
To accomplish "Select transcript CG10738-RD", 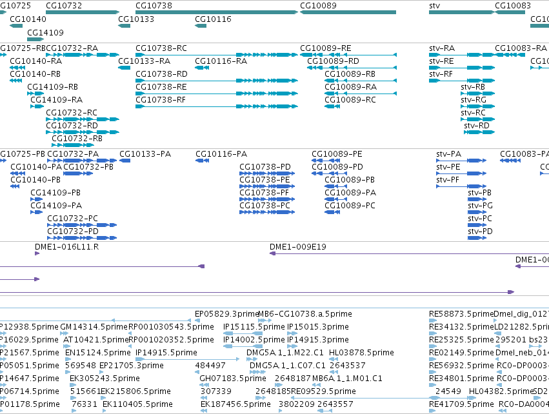I will tap(161, 74).
